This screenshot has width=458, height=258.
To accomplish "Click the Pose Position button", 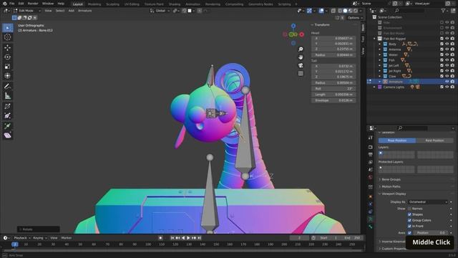I will (397, 140).
